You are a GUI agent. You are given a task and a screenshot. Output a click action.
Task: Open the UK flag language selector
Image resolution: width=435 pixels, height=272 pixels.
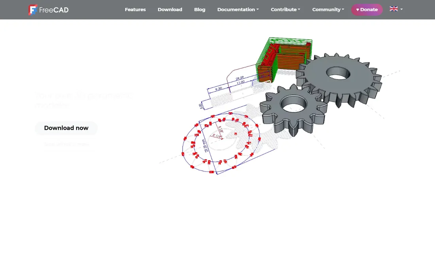[396, 9]
